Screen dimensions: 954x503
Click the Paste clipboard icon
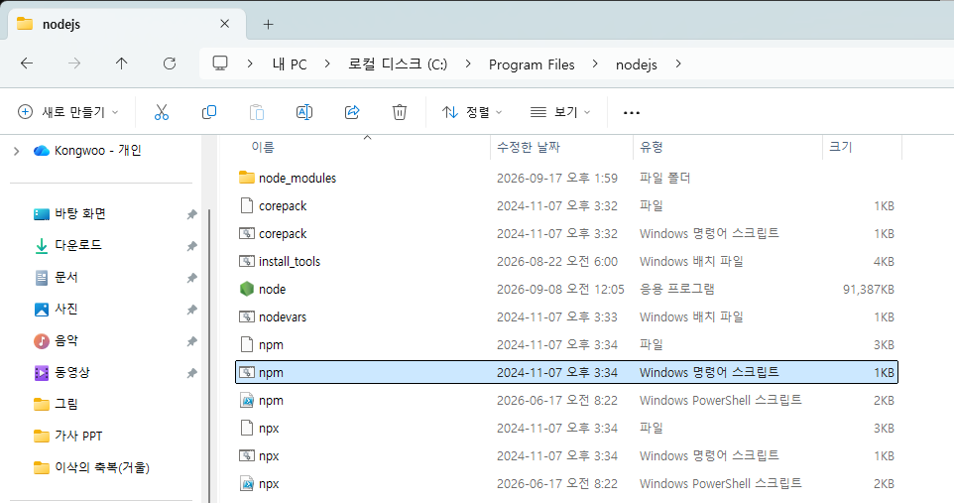point(257,112)
